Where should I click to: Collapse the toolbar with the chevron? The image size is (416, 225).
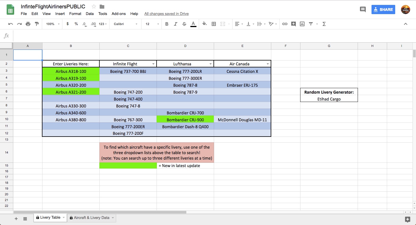tap(406, 24)
